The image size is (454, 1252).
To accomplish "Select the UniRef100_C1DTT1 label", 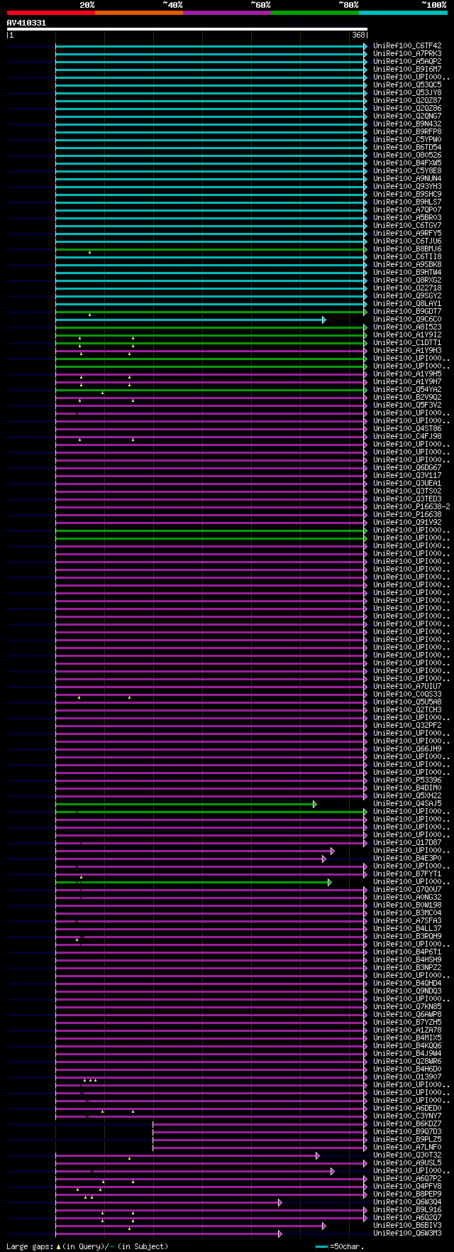I will [407, 343].
